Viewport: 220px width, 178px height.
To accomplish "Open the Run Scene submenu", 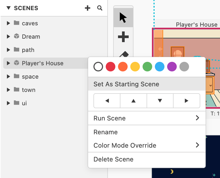I will (147, 118).
